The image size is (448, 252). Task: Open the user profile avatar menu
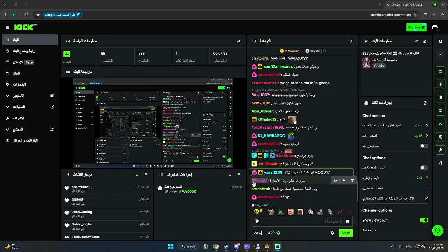[x=435, y=27]
